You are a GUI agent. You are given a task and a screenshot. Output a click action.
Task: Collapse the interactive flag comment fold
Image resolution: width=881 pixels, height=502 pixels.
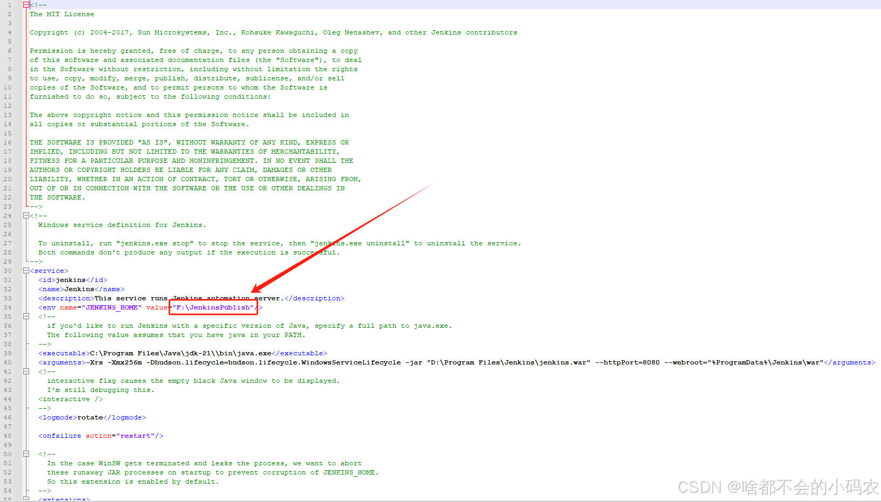26,371
